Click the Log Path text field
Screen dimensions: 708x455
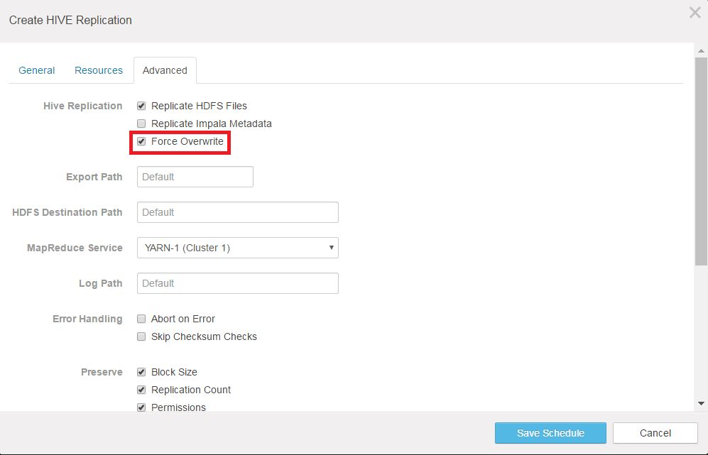237,283
